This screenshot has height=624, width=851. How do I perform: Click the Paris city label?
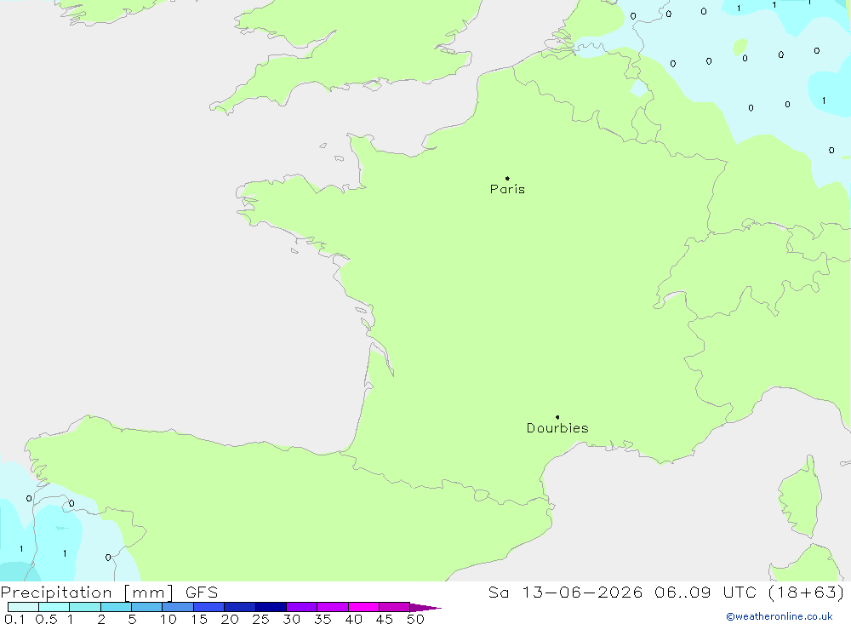507,189
